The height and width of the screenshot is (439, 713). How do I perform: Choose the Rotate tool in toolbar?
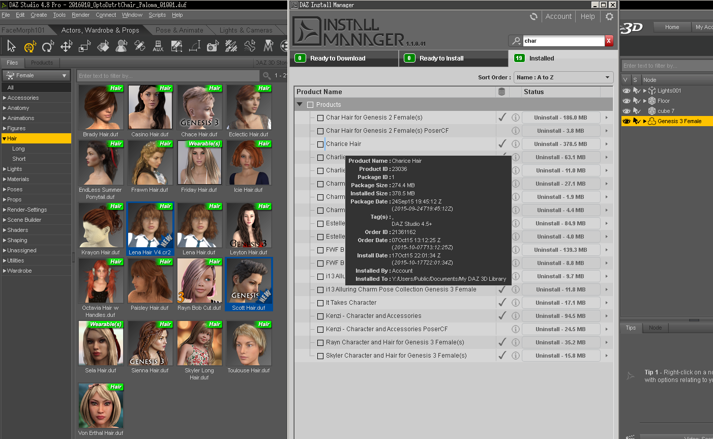coord(48,47)
